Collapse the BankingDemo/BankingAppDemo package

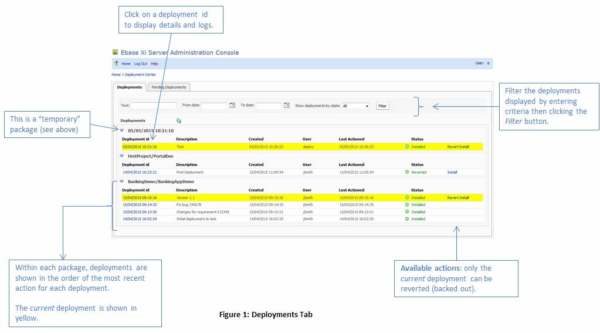pyautogui.click(x=122, y=181)
